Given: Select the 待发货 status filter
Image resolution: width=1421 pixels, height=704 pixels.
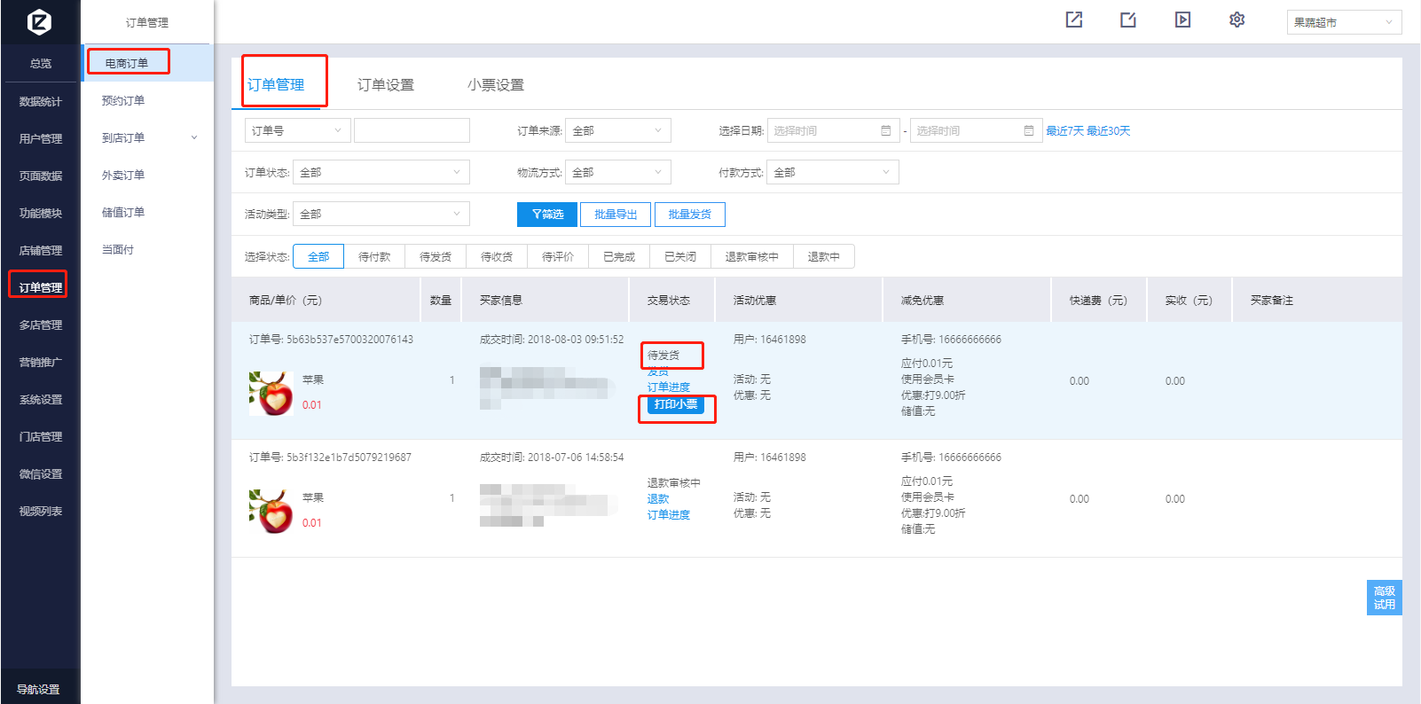Looking at the screenshot, I should pos(436,256).
